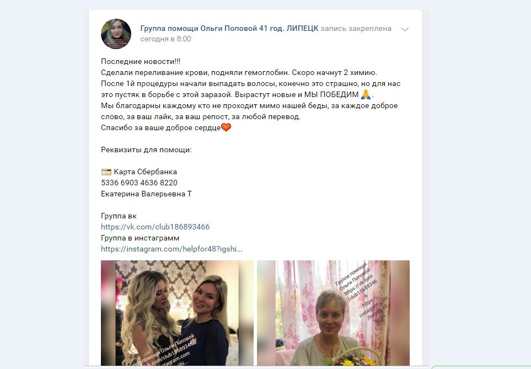531x369 pixels.
Task: Click the praying hands emoji
Action: tap(366, 94)
